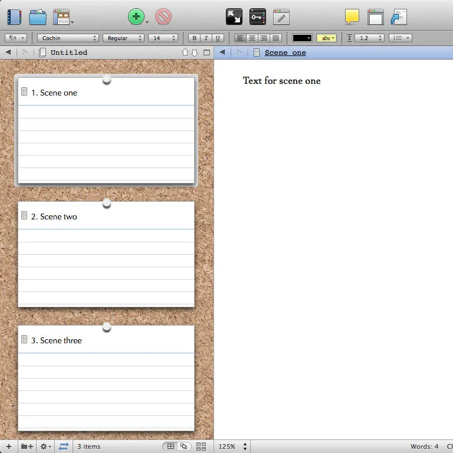Open the black text color swatch
This screenshot has width=453, height=453.
(302, 38)
